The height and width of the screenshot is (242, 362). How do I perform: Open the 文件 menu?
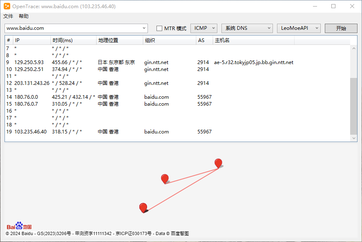[8, 16]
